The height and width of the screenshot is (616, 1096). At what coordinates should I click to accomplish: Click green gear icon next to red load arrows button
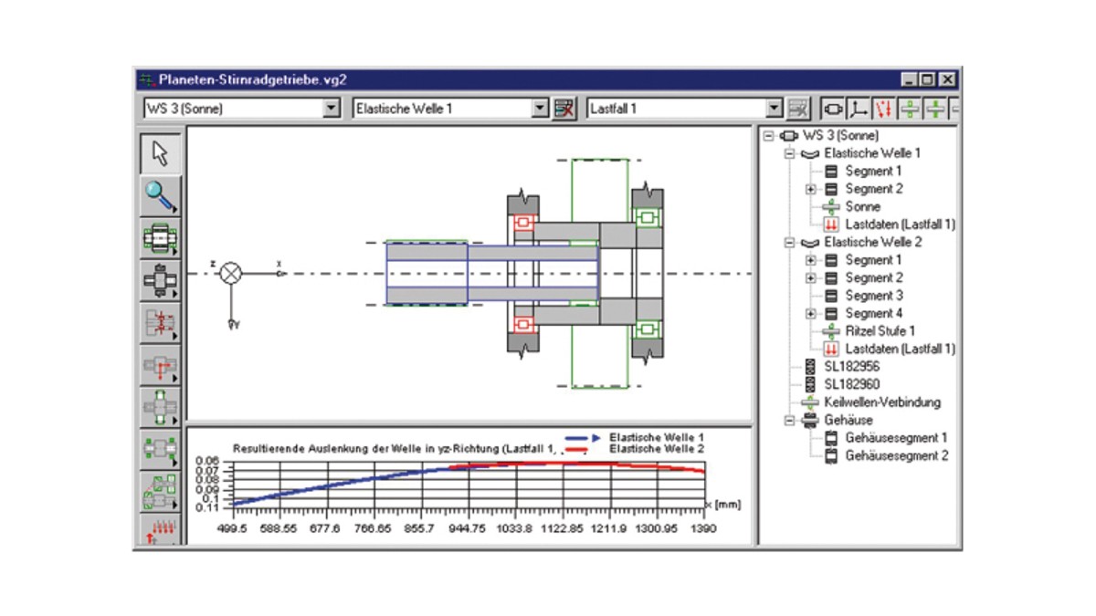(909, 109)
